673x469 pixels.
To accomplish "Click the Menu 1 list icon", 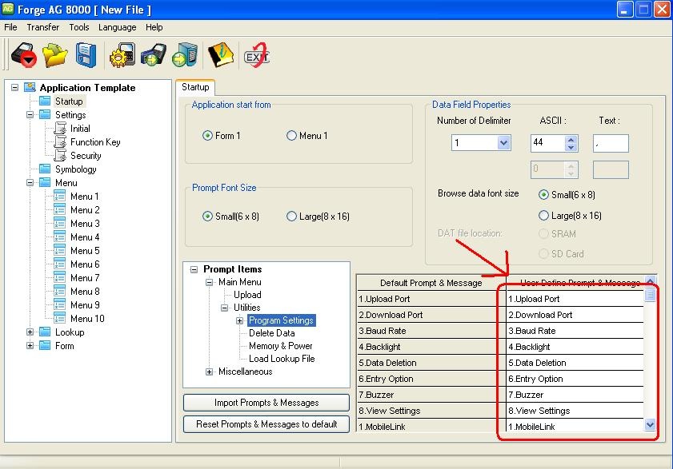I will [60, 197].
